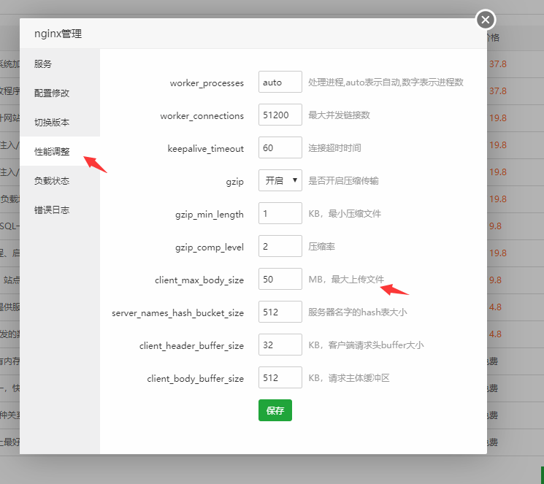The image size is (544, 484).
Task: Click the gzip label text
Action: click(235, 182)
